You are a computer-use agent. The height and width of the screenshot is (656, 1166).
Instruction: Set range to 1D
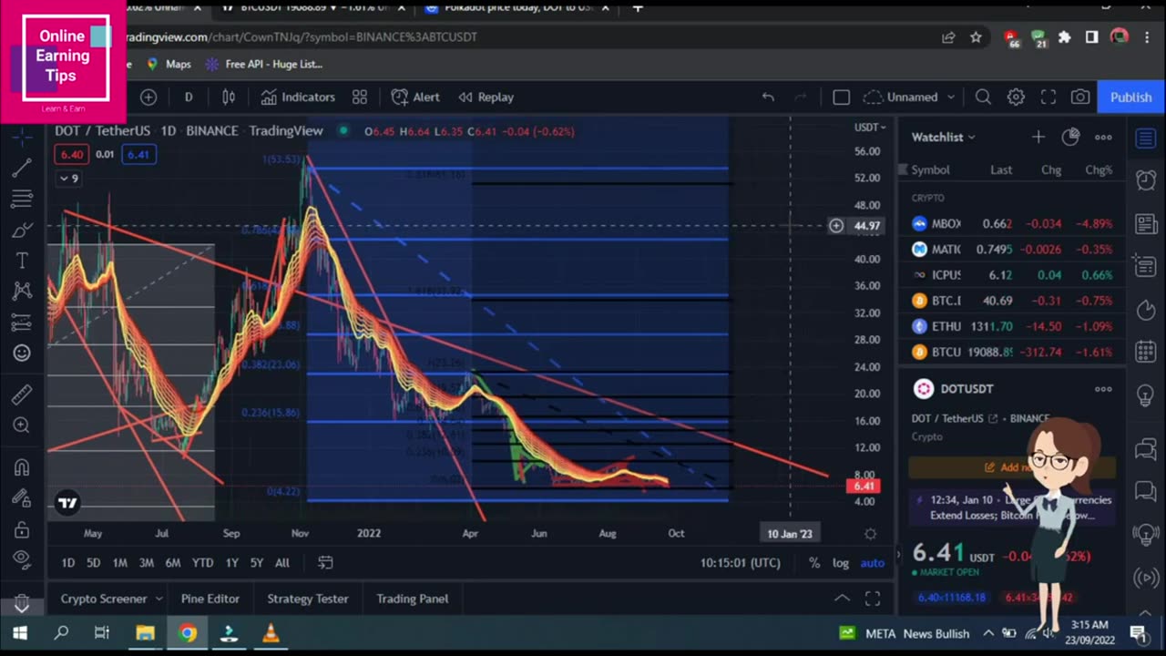68,563
